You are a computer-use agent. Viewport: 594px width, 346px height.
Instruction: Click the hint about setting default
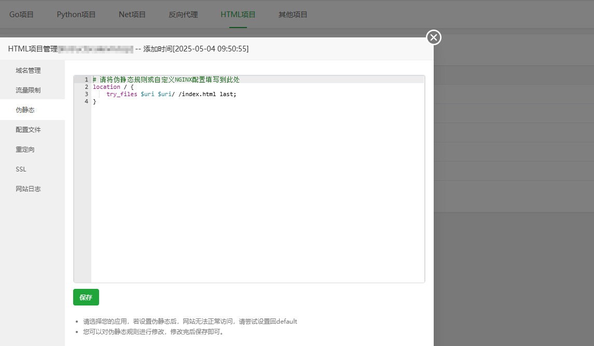pos(190,322)
